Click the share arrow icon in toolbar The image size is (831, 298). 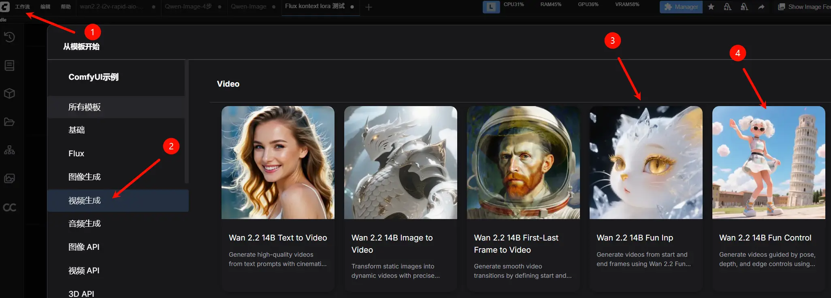click(x=761, y=7)
